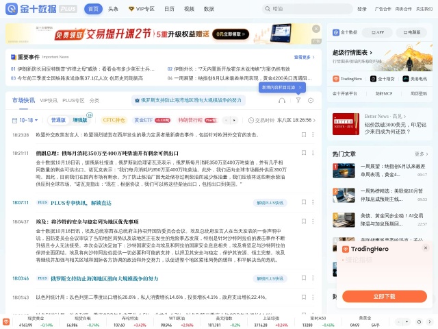Open the first hot article thumbnail

click(344, 171)
